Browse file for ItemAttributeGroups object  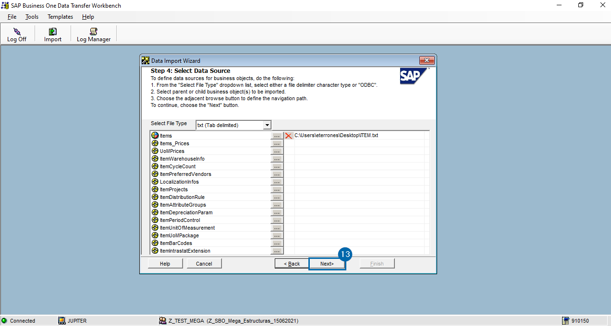[x=277, y=205]
